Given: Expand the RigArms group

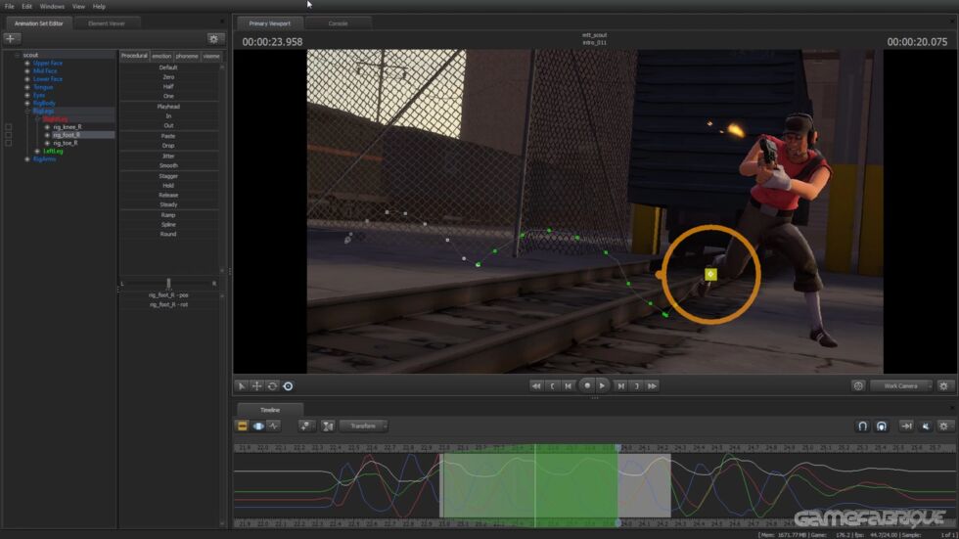Looking at the screenshot, I should (x=27, y=158).
